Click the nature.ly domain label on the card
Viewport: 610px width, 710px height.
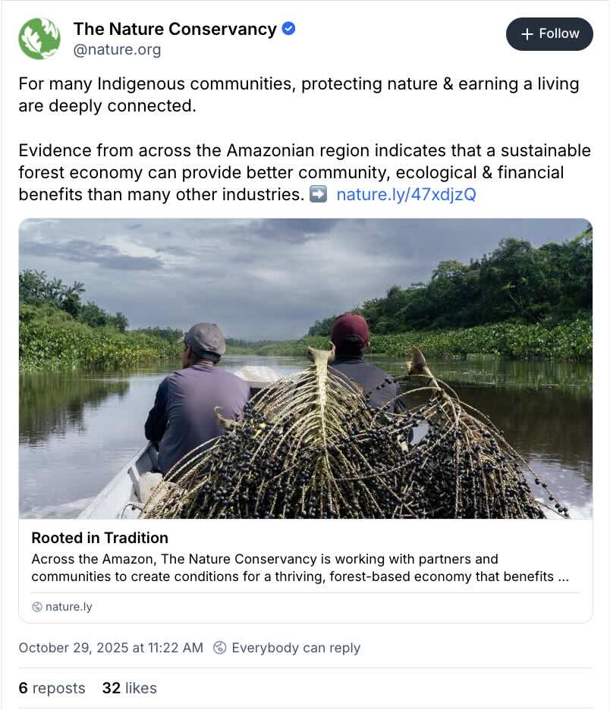[x=68, y=606]
